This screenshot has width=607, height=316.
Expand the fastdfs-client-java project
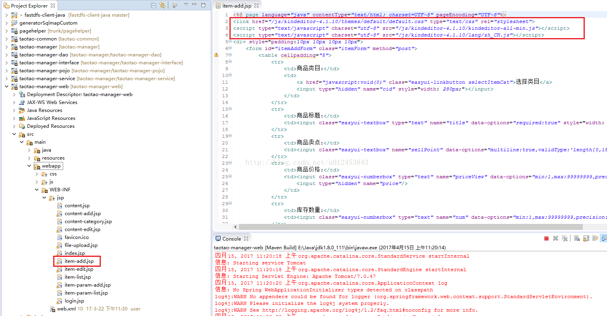(x=6, y=15)
